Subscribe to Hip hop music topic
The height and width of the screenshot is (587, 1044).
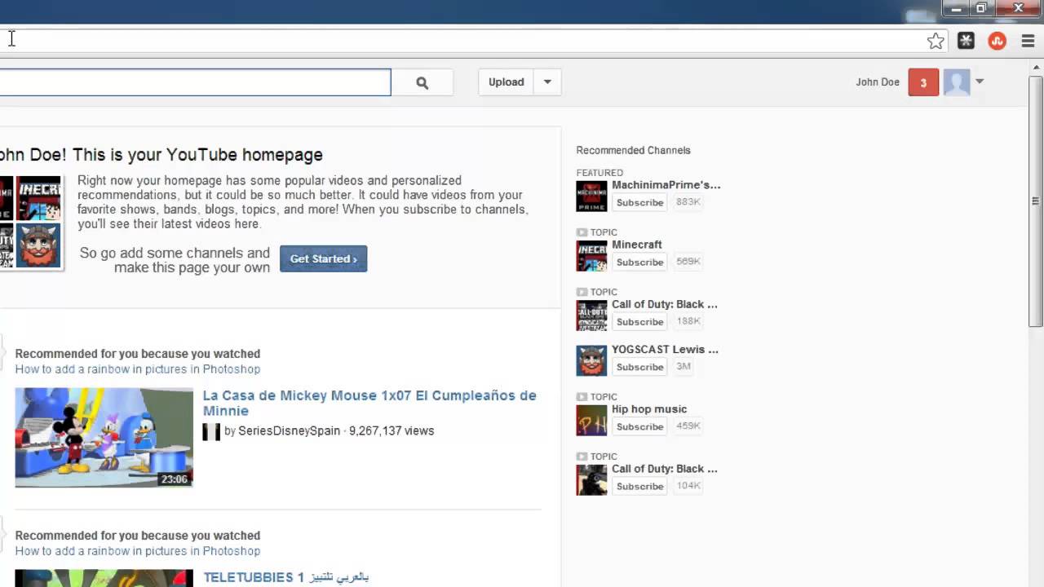point(639,426)
